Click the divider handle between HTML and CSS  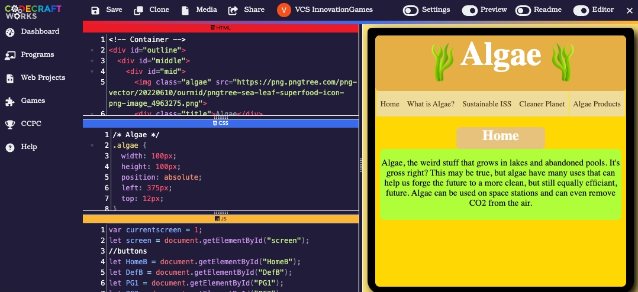[x=221, y=118]
